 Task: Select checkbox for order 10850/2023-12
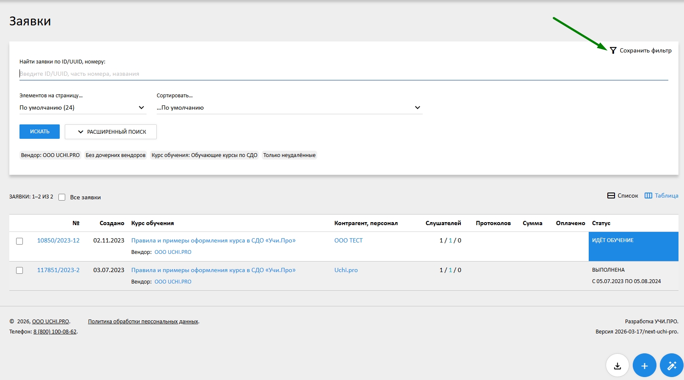point(19,241)
